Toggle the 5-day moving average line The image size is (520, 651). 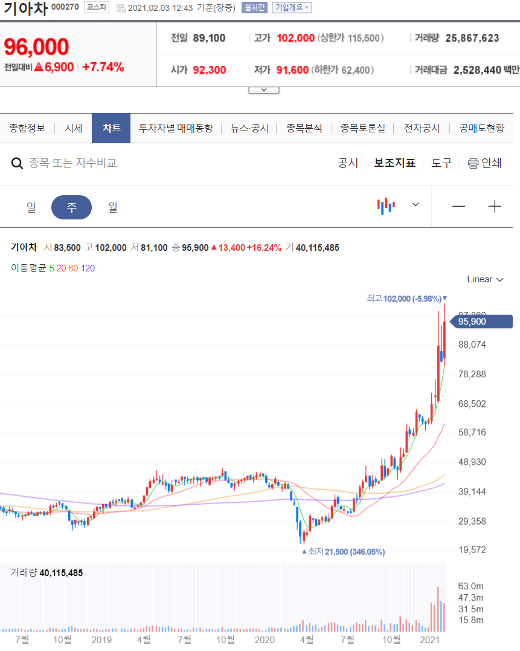[x=52, y=268]
